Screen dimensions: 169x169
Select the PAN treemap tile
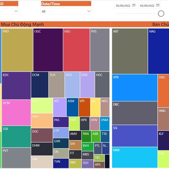[86, 136]
